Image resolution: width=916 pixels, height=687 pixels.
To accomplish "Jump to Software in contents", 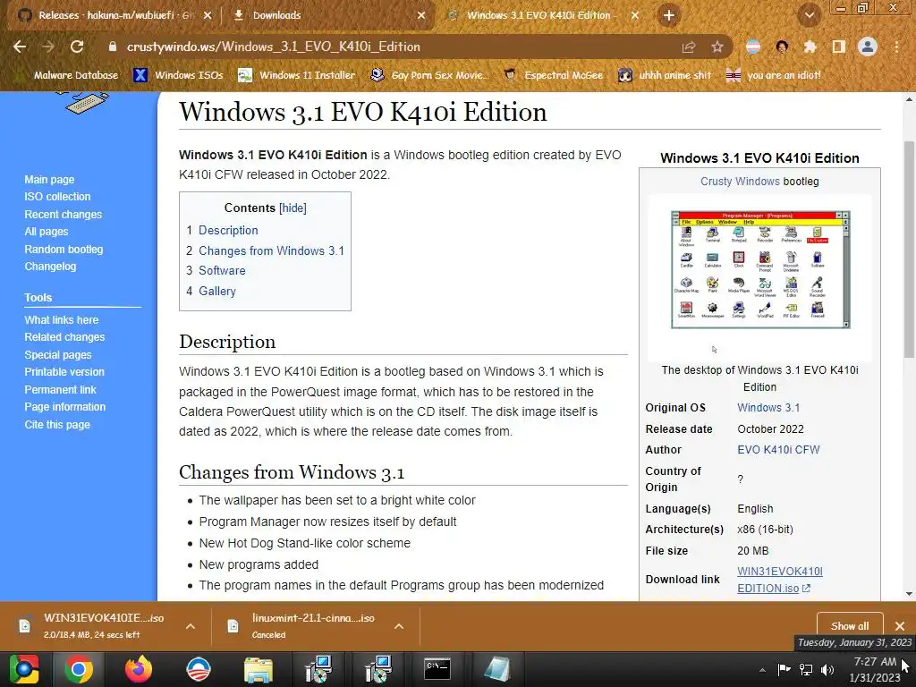I will tap(222, 270).
